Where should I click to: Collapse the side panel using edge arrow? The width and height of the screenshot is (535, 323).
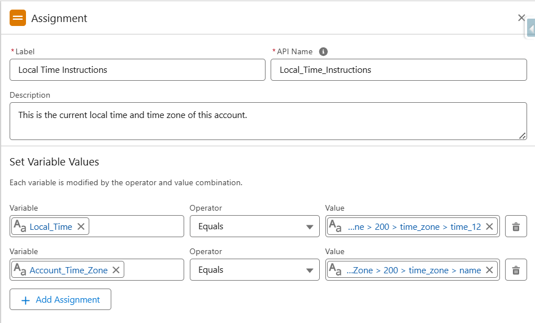pyautogui.click(x=531, y=28)
